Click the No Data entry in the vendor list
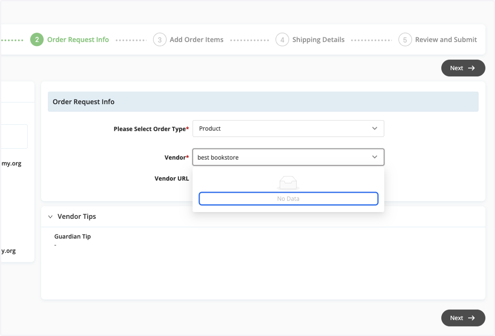The height and width of the screenshot is (336, 495). (288, 199)
